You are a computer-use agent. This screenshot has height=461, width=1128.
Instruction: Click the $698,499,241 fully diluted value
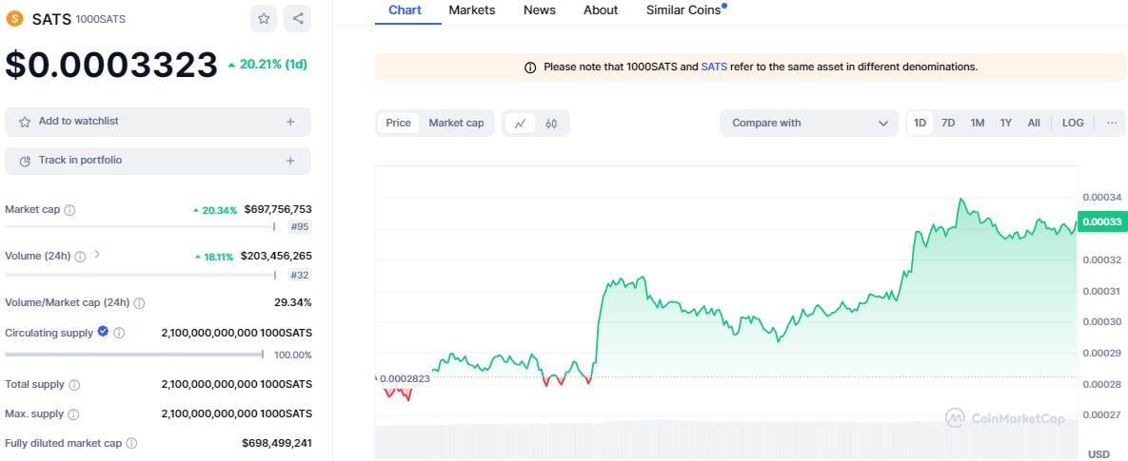[277, 443]
